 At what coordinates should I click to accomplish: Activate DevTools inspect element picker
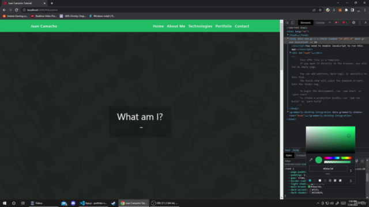click(287, 22)
